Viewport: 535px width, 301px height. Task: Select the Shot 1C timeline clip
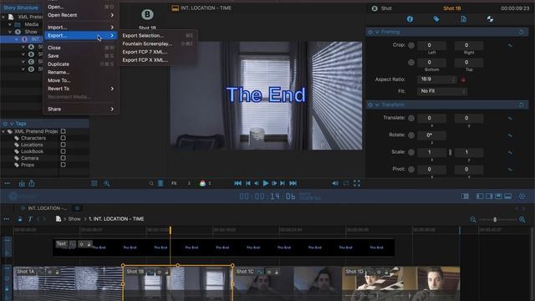coord(288,283)
